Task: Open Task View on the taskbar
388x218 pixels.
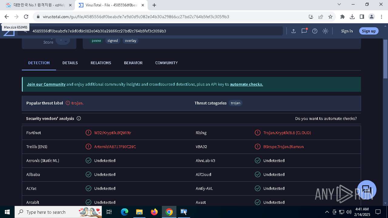Action: [x=109, y=212]
